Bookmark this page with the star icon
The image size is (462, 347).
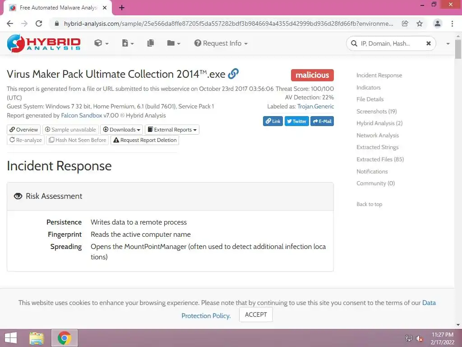point(420,23)
